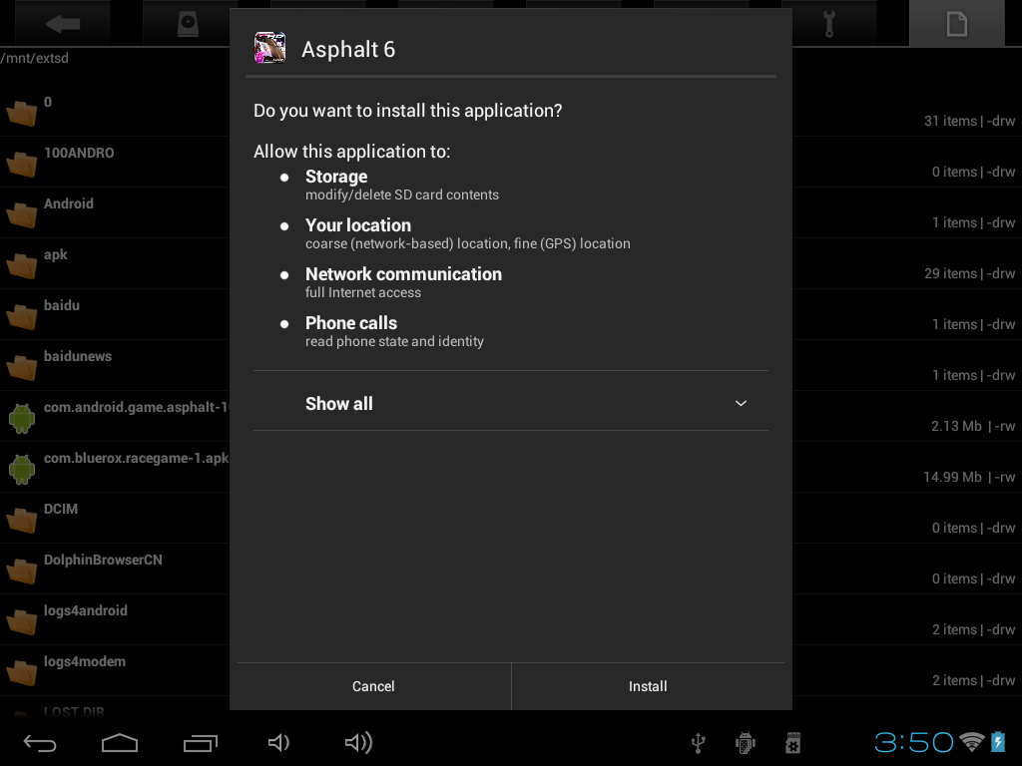Tap the volume up speaker icon
The height and width of the screenshot is (766, 1022).
(x=358, y=742)
